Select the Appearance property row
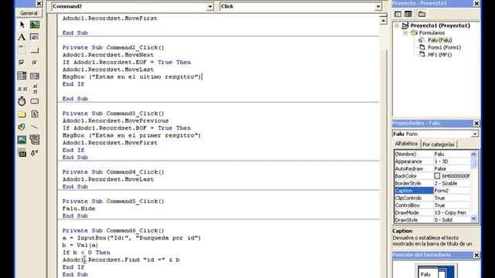Screen dimensions: 495x278 pyautogui.click(x=432, y=161)
